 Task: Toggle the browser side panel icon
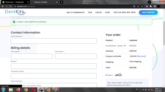(155, 6)
